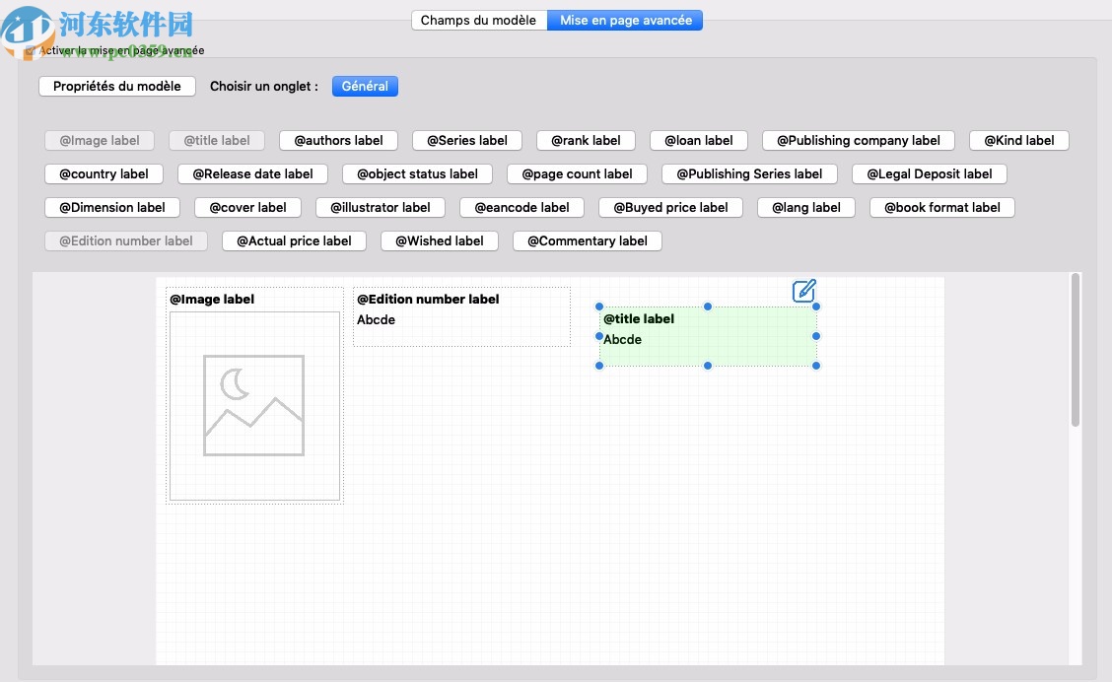The height and width of the screenshot is (682, 1112).
Task: Click the canvas vertical scrollbar
Action: tap(1076, 350)
